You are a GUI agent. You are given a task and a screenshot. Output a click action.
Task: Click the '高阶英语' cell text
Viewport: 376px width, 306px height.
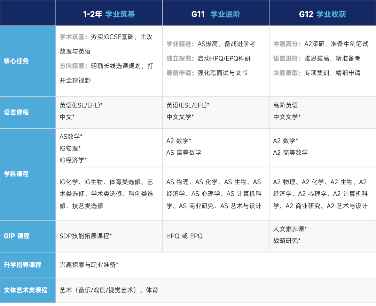pos(285,105)
